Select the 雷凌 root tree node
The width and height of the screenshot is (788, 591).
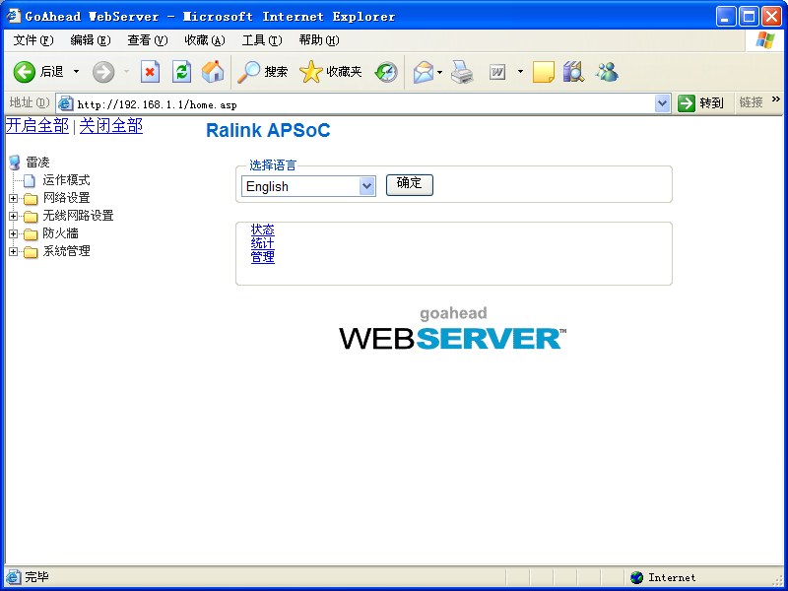37,163
